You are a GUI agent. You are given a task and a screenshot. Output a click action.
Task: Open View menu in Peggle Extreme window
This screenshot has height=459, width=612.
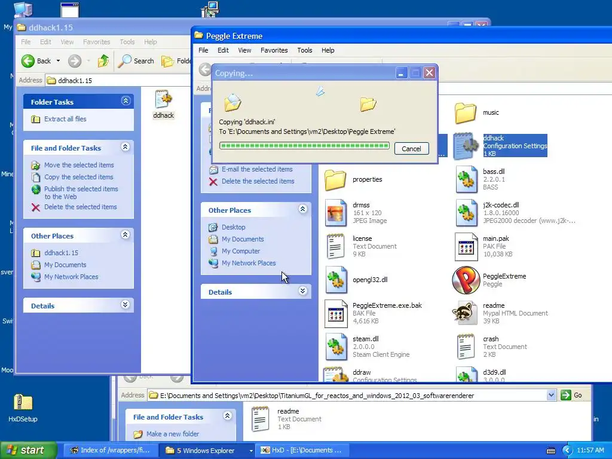coord(244,50)
